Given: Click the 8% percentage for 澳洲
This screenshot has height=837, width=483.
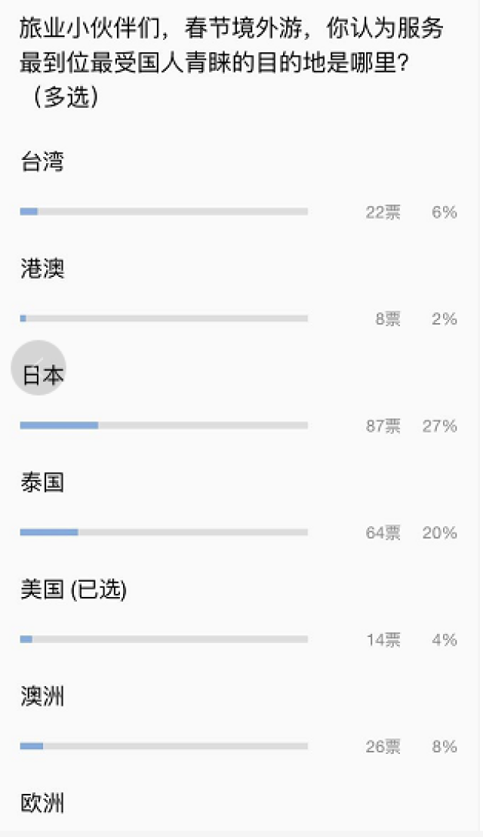Looking at the screenshot, I should pos(444,746).
